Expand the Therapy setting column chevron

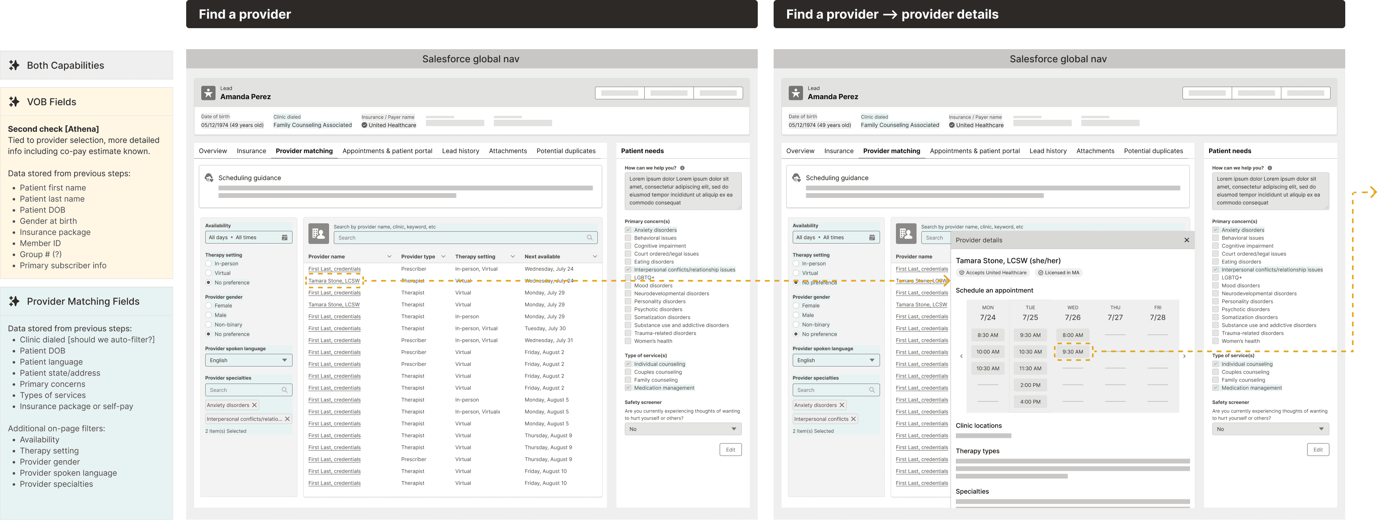point(512,257)
